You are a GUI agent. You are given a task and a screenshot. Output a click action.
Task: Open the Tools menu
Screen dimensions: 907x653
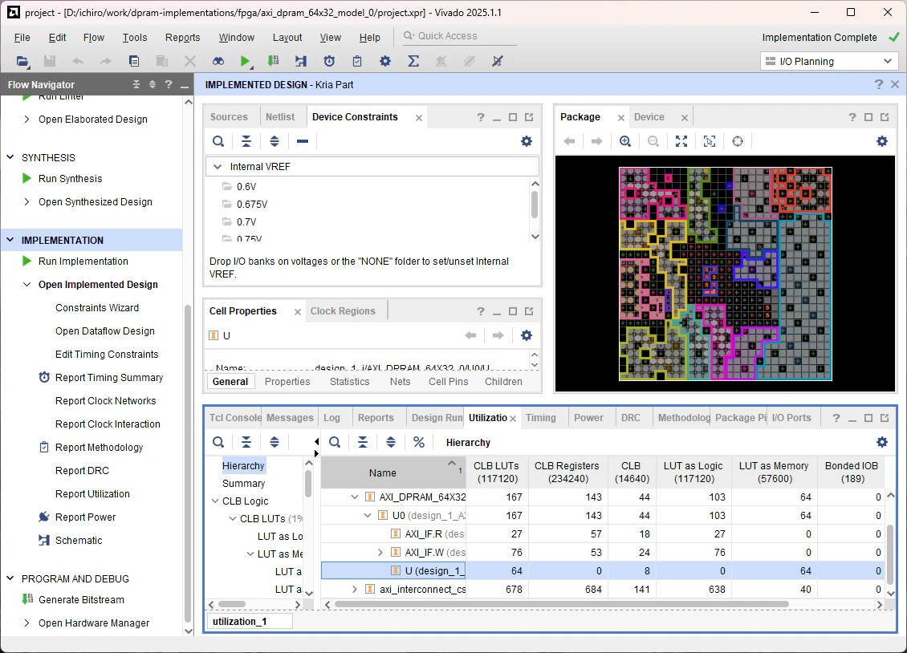pos(135,38)
